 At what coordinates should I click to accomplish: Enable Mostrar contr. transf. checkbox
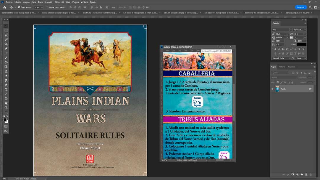pos(47,7)
